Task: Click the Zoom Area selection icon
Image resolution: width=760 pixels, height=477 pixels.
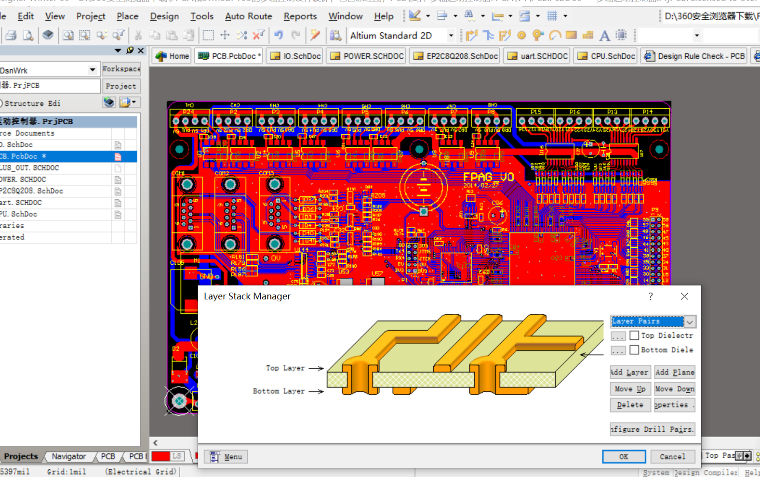Action: (85, 35)
